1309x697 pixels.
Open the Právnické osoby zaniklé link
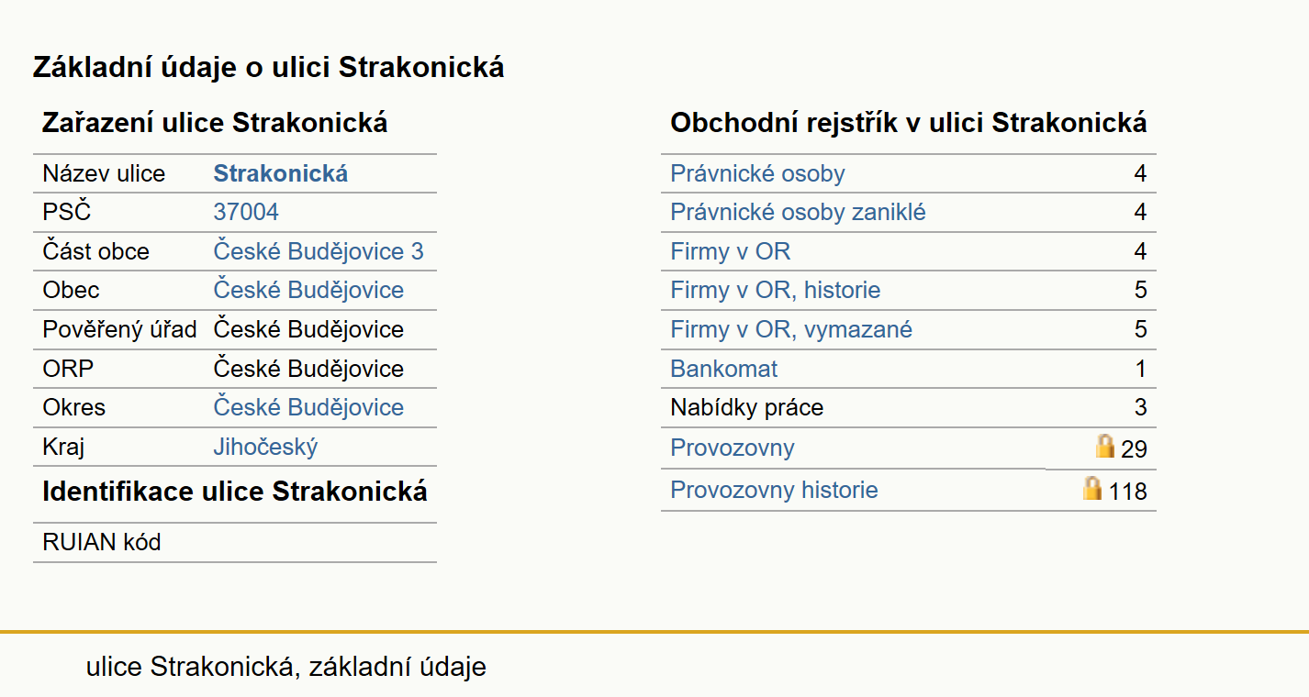[x=798, y=213]
